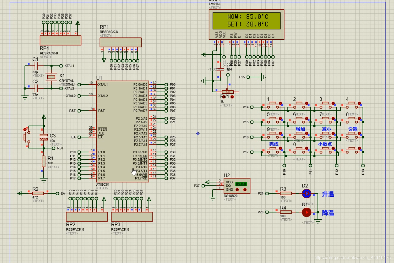
Task: Push keypad button 8
Action: pos(351,120)
